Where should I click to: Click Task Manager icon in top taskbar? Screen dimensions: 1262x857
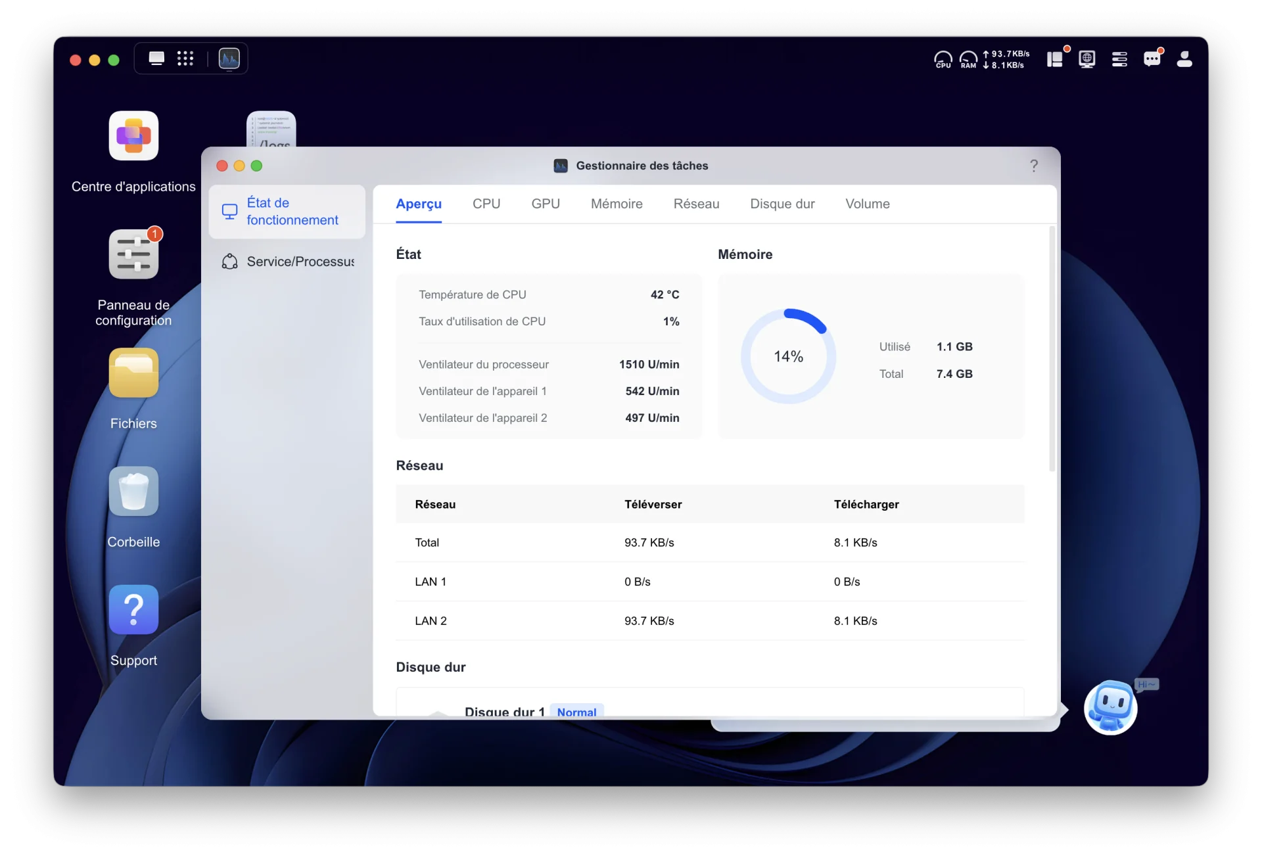point(229,58)
